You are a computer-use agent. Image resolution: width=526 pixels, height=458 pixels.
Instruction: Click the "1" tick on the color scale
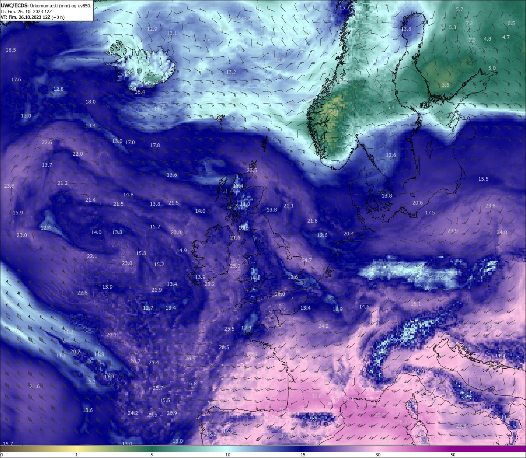coord(76,455)
